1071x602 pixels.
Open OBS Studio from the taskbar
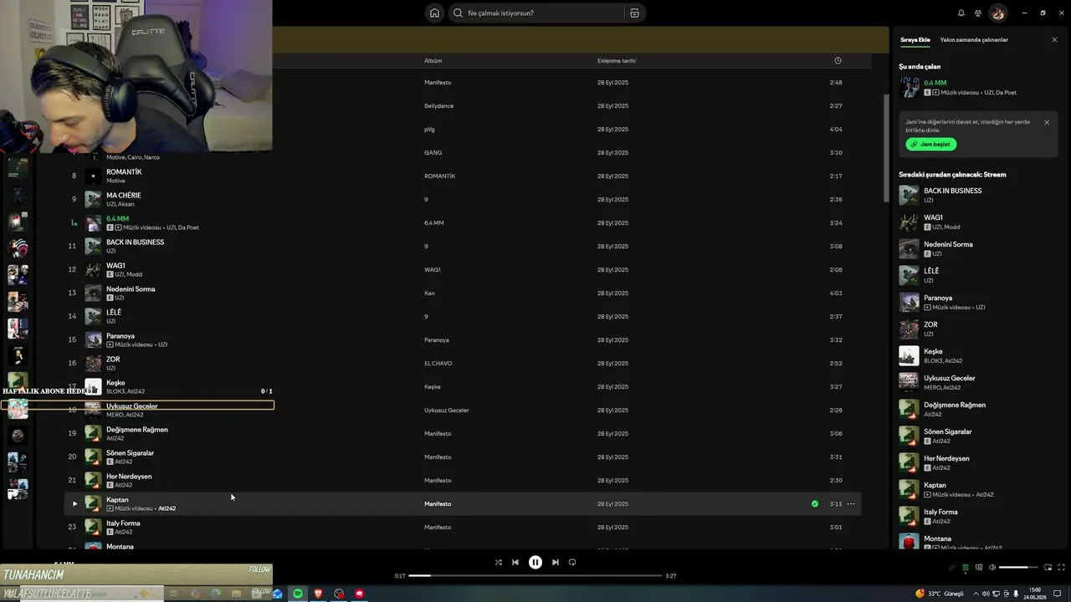(339, 594)
